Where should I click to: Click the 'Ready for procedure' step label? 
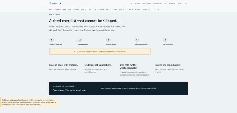click(141, 44)
